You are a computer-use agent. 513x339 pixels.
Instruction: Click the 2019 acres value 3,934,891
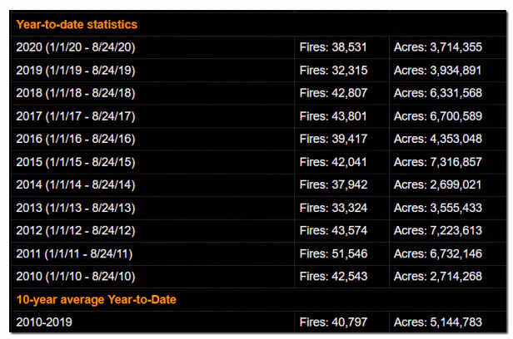point(446,70)
